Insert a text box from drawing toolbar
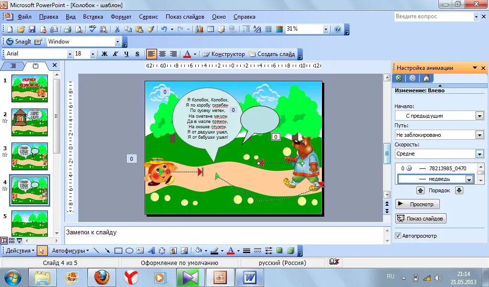The height and width of the screenshot is (287, 489). pyautogui.click(x=140, y=251)
